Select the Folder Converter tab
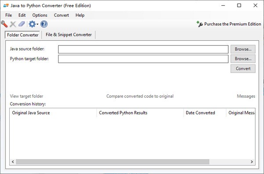The image size is (264, 174). click(x=23, y=35)
